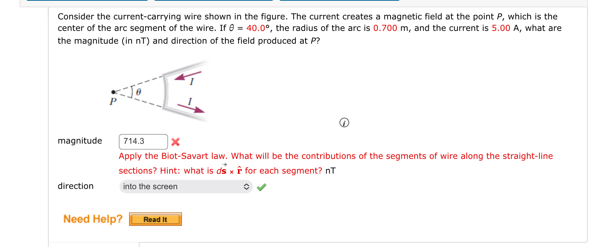
Task: Click the green checkmark beside the direction answer
Action: 261,187
